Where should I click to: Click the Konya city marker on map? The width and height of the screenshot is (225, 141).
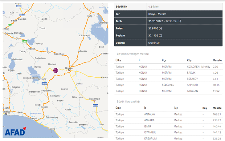(x=69, y=70)
